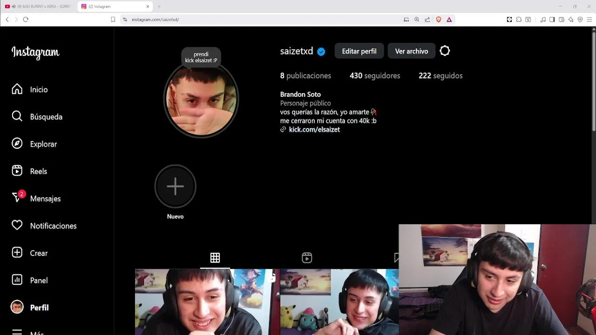Click the Ver archivo button

[412, 51]
